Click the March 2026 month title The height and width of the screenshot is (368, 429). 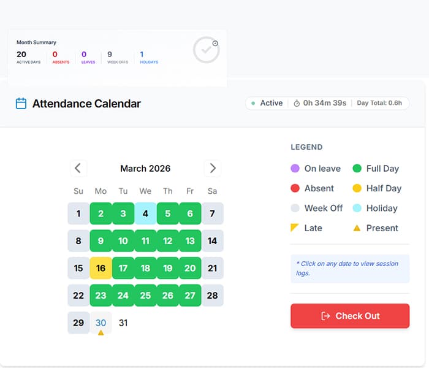click(x=145, y=168)
